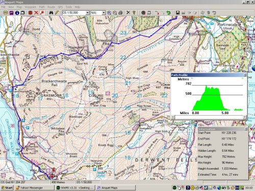Click the End Point NY 174 172 value
This screenshot has width=255, height=191.
(x=229, y=139)
